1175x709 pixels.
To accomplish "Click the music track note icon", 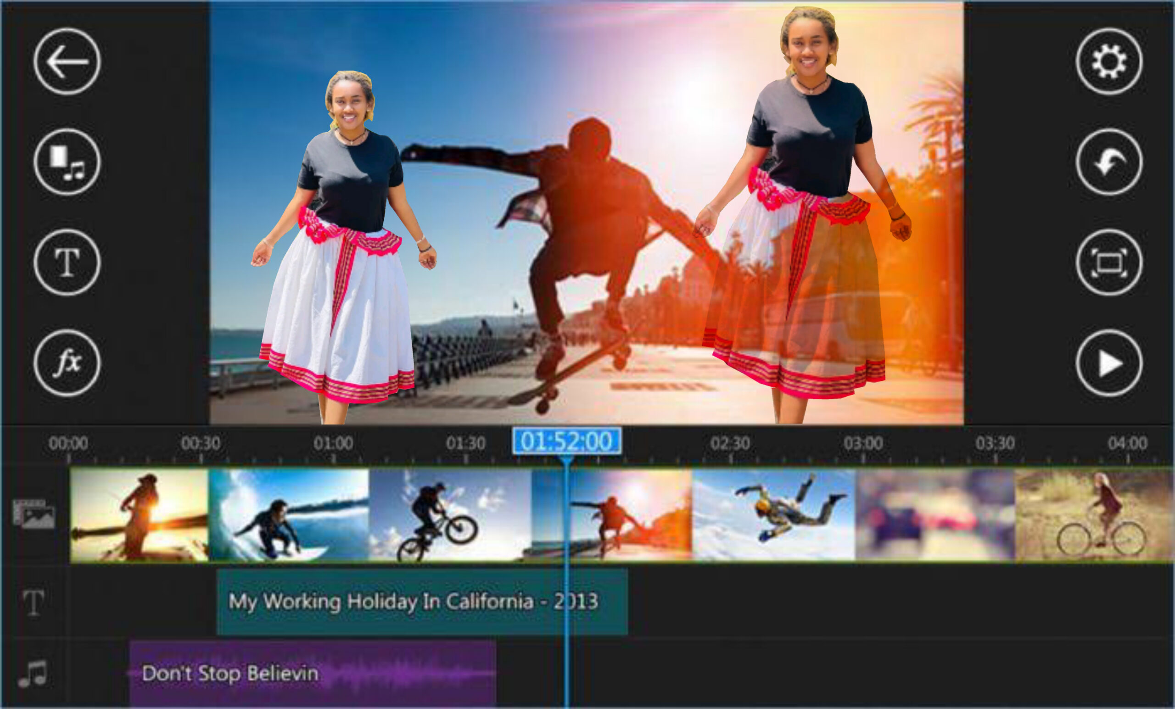I will coord(34,673).
